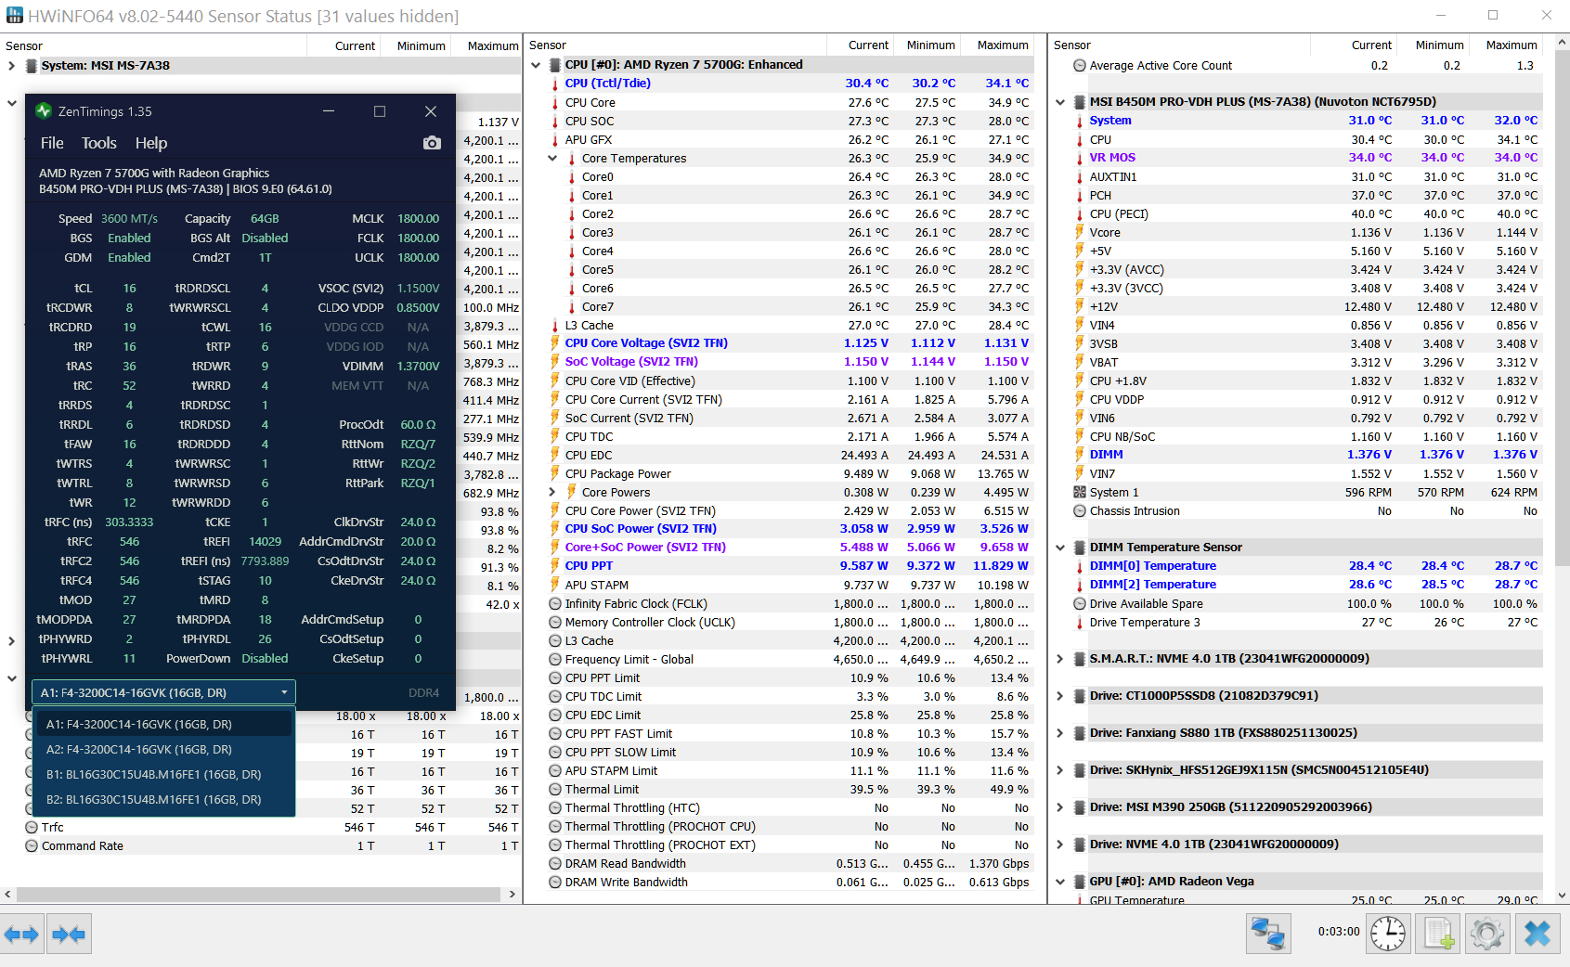
Task: Select the Core+SoC Power (SVI2 TFN) row
Action: 788,548
